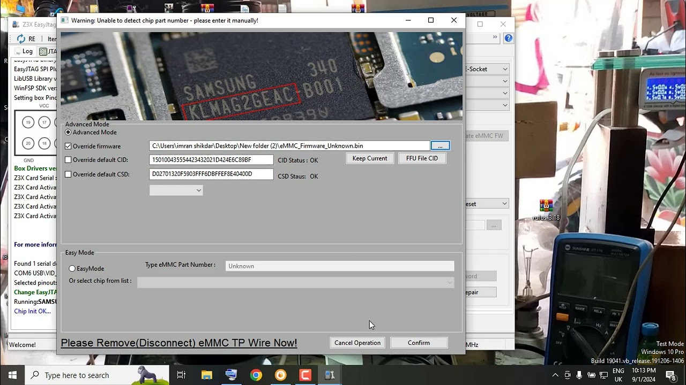Click the refresh RE icon in EasyJtag toolbar
This screenshot has height=385, width=686.
coord(21,39)
